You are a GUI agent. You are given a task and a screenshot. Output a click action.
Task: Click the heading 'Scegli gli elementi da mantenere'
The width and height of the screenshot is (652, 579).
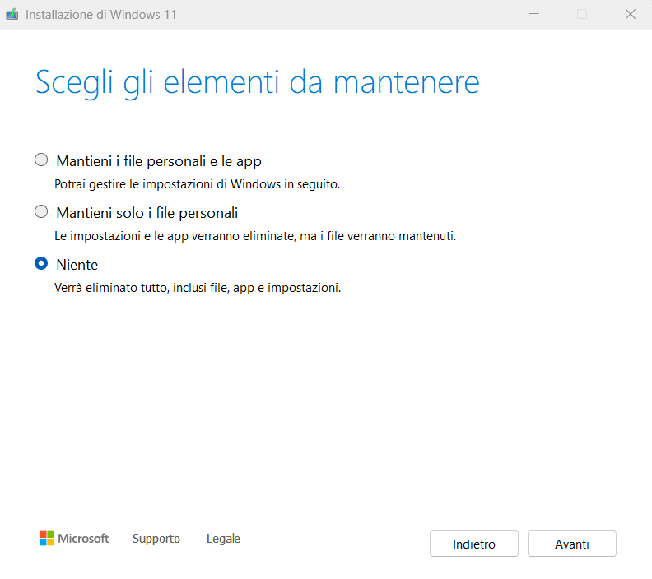[258, 82]
